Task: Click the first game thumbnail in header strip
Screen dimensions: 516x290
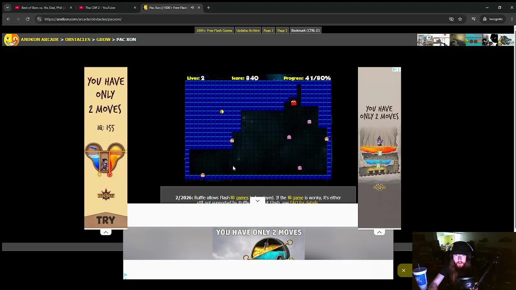Action: [x=425, y=40]
